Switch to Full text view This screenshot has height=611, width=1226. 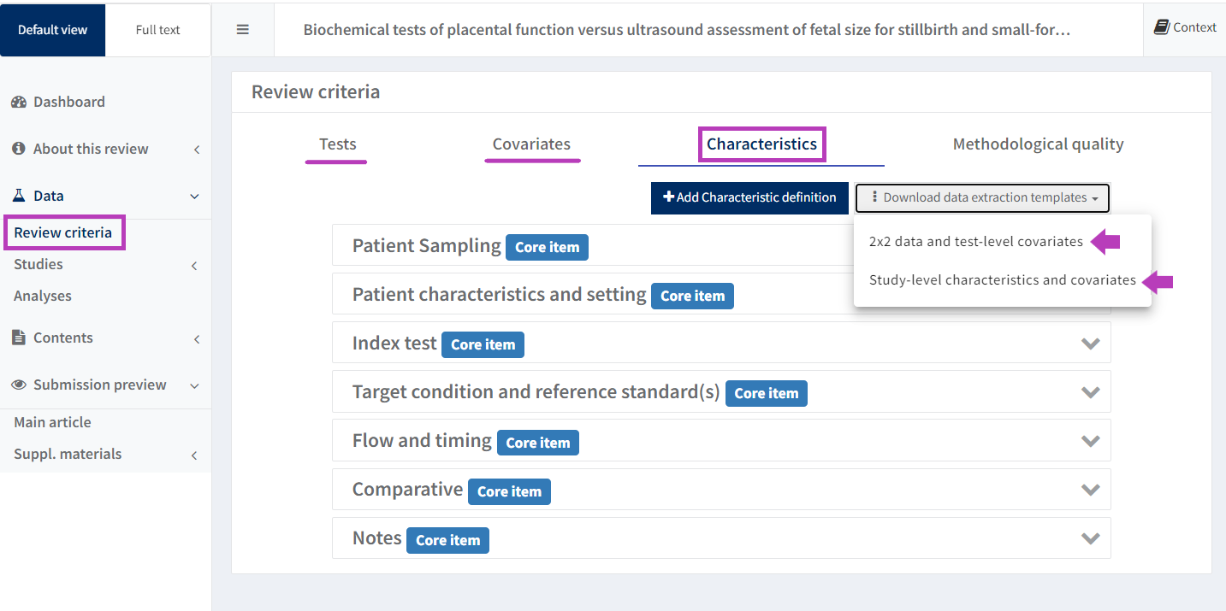(x=157, y=30)
